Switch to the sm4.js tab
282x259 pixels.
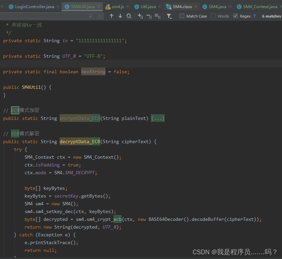pyautogui.click(x=118, y=6)
